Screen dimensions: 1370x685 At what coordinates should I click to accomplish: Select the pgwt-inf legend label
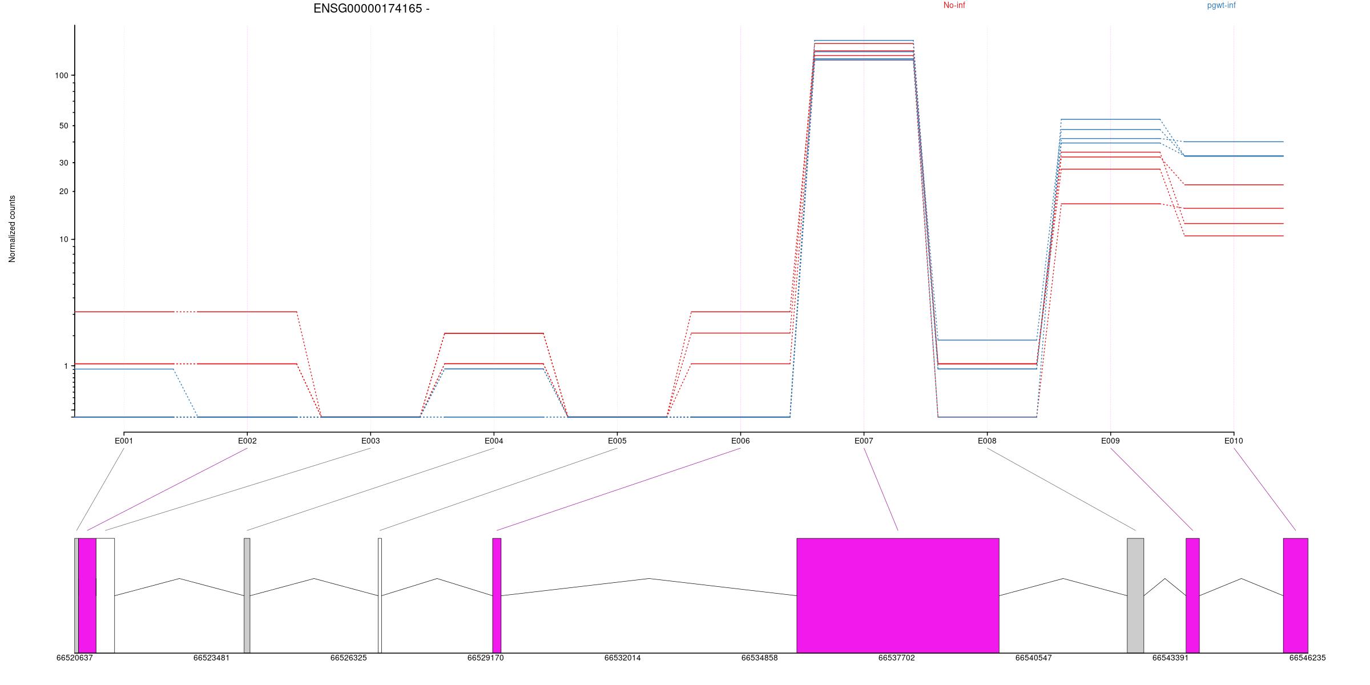[1221, 5]
